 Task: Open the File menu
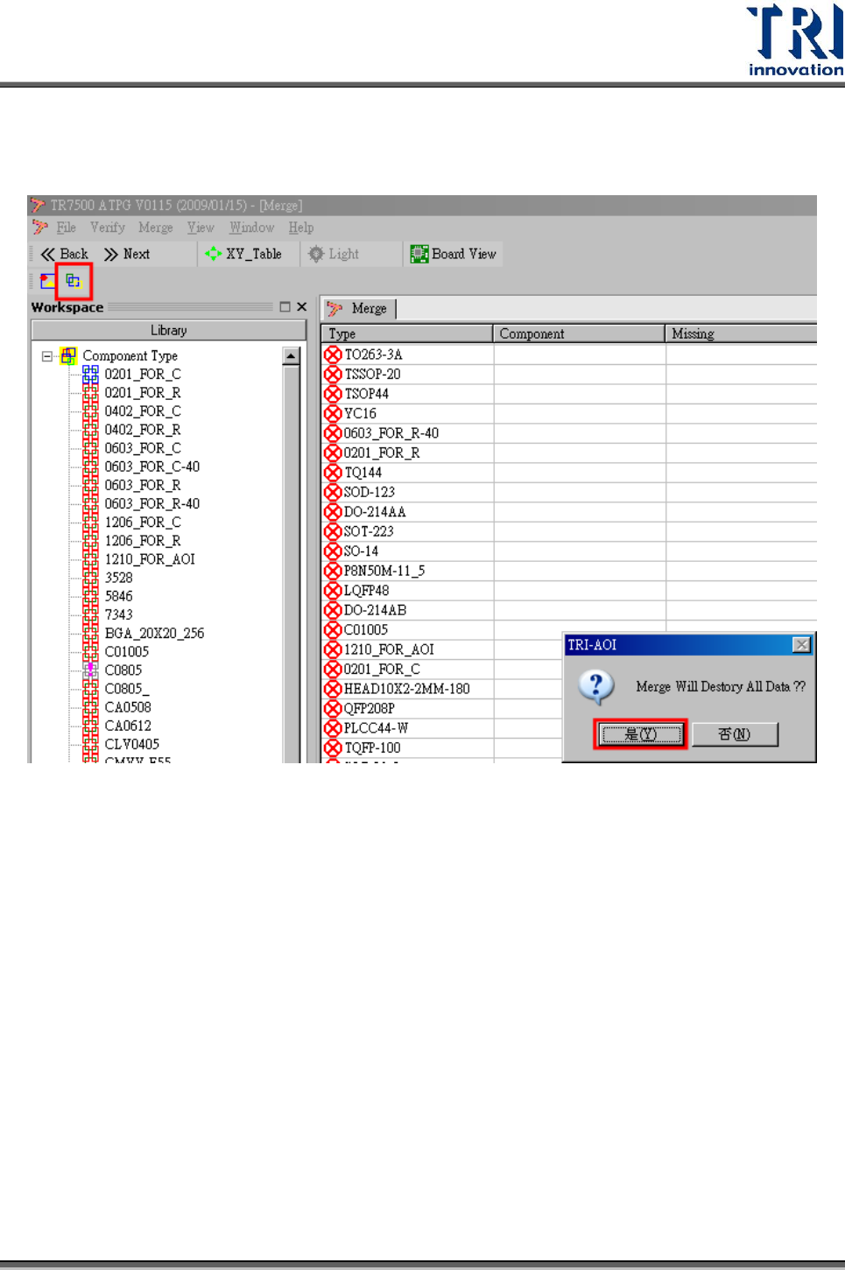point(66,228)
